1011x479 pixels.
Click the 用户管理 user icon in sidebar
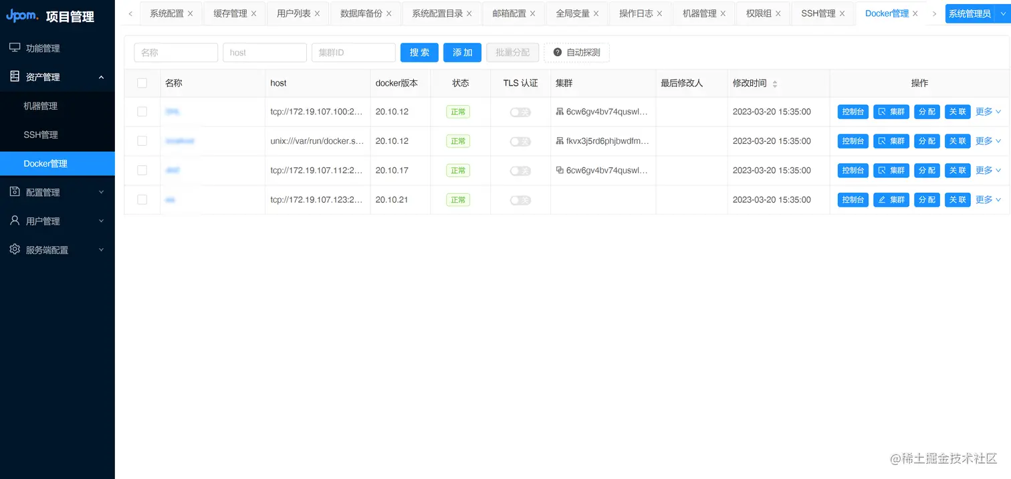click(15, 221)
